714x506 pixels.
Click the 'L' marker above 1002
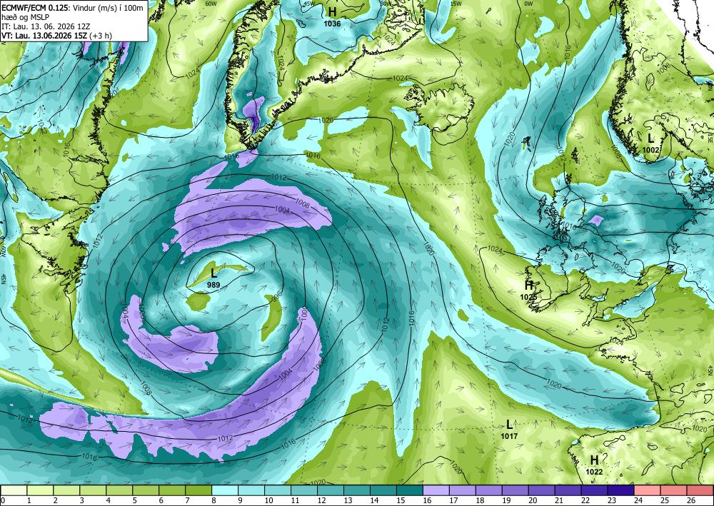click(651, 138)
